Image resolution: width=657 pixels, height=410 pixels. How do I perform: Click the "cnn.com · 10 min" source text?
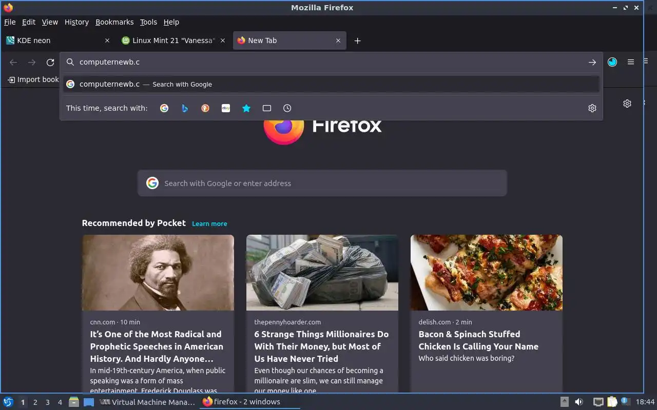[x=115, y=322]
